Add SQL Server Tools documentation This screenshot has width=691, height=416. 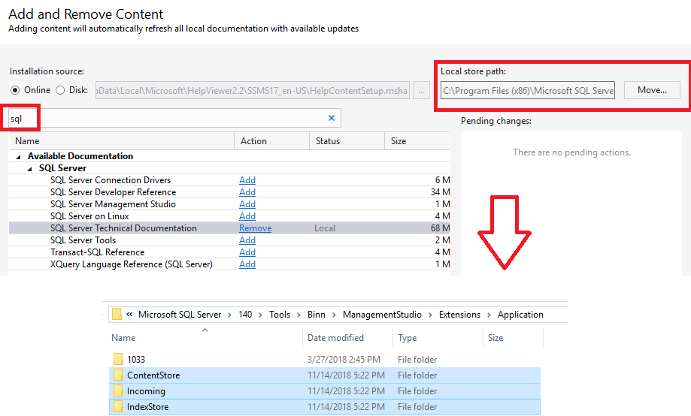point(247,240)
